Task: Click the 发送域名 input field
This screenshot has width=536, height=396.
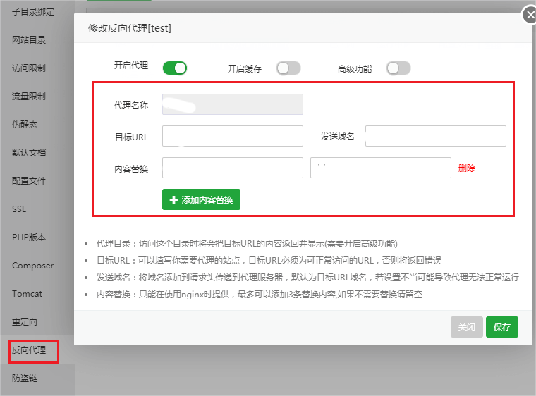Action: coord(436,136)
